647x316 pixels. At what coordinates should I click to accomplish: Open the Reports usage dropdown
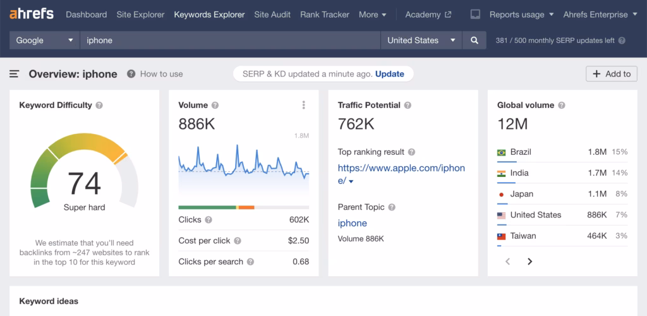pos(521,15)
